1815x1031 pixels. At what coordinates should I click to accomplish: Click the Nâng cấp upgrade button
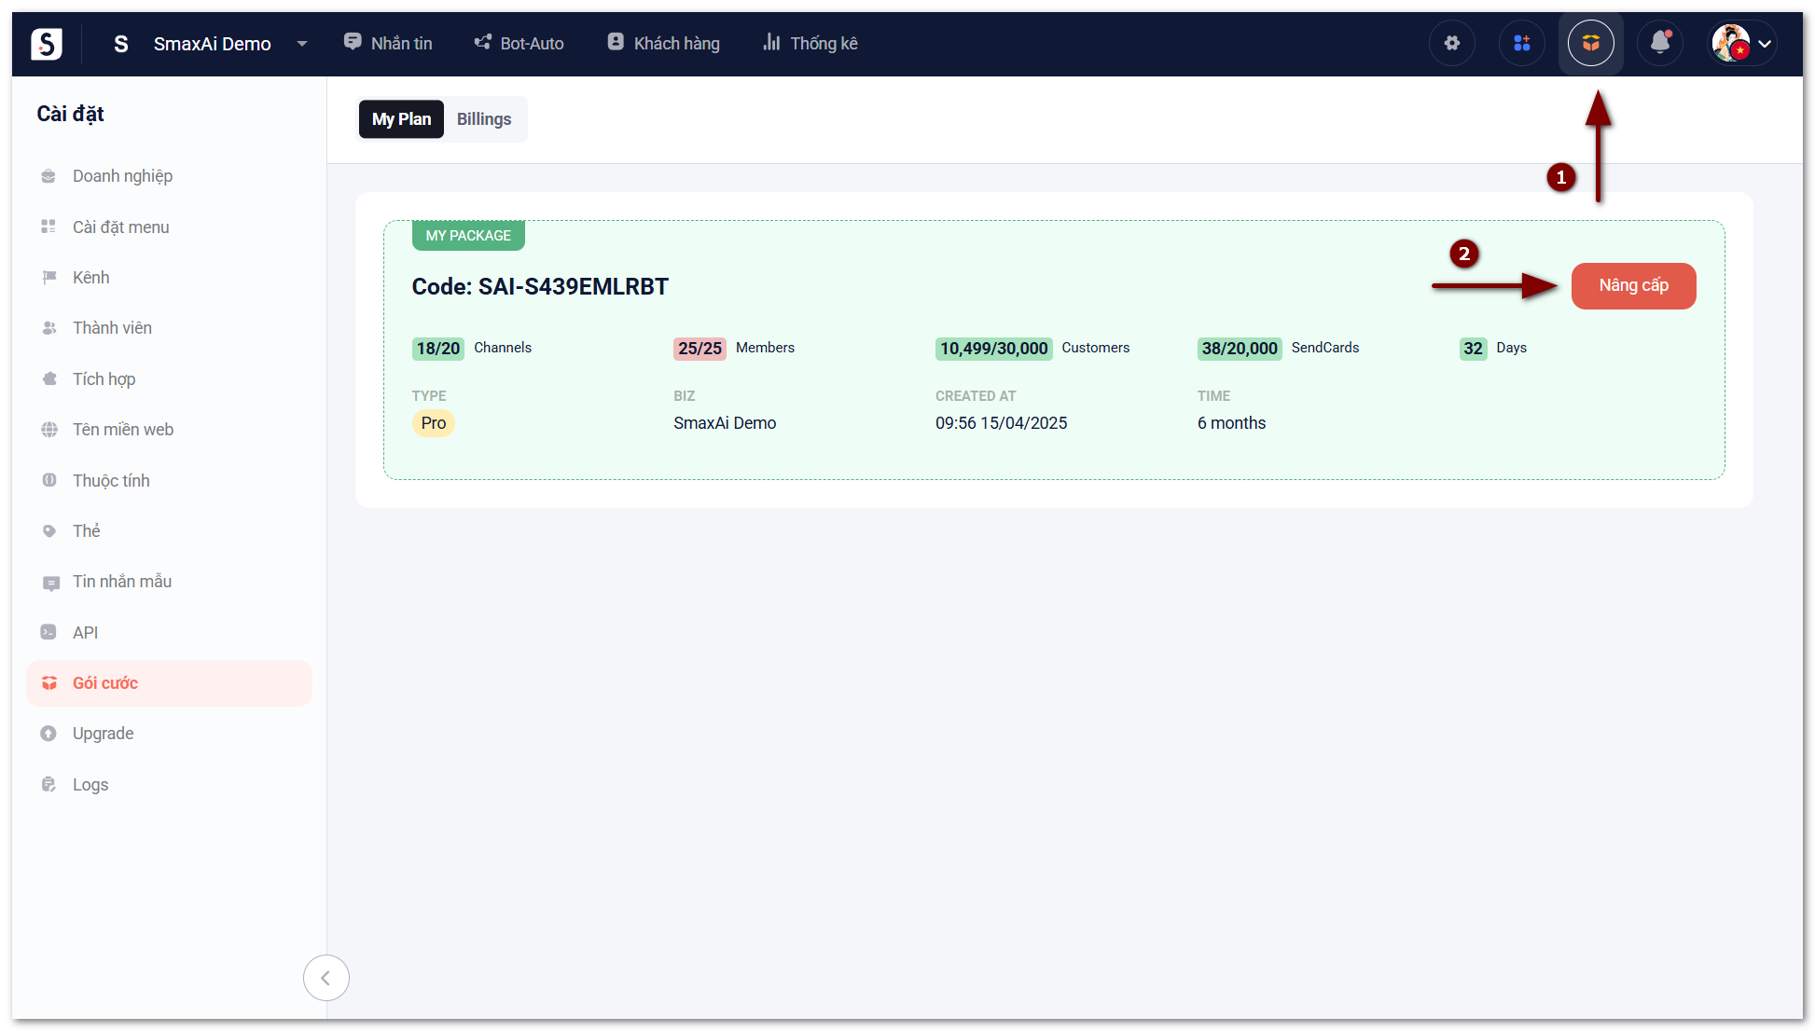click(x=1632, y=285)
